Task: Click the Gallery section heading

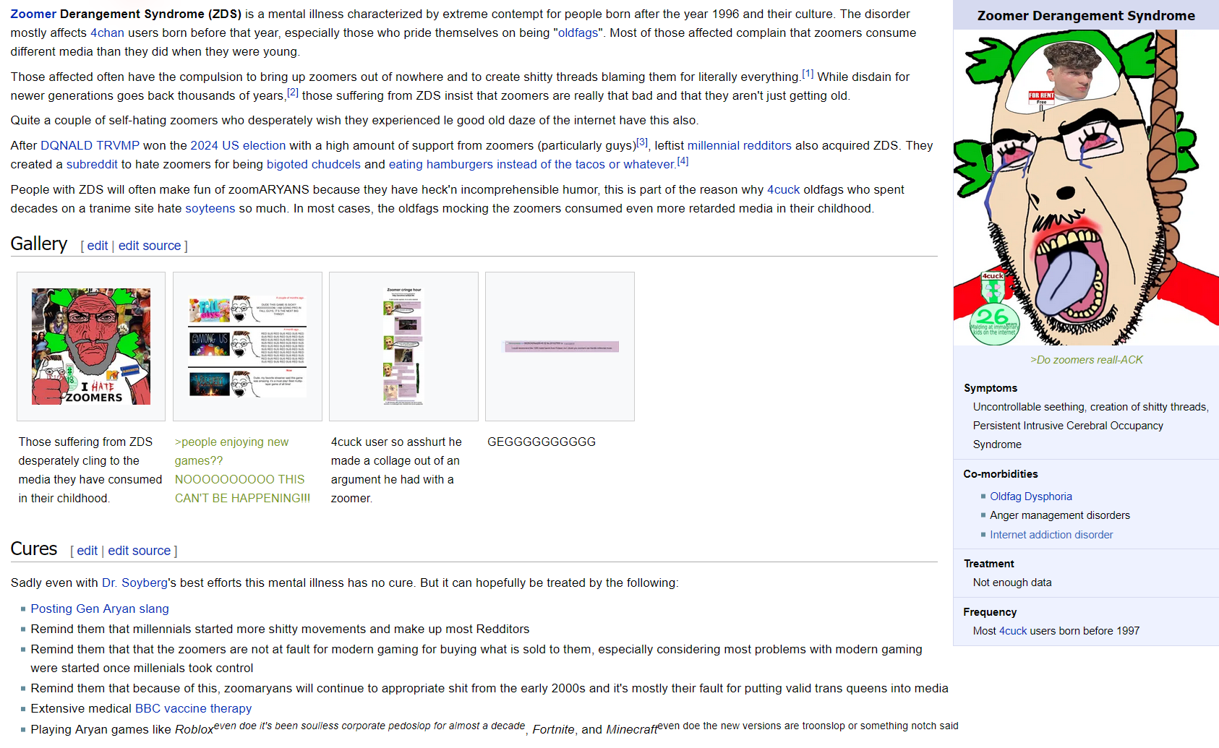Action: coord(39,244)
